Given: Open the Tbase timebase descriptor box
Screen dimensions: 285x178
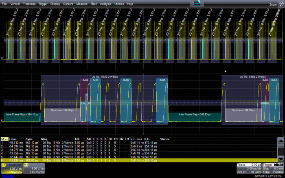Looking at the screenshot, I should coord(249,169).
